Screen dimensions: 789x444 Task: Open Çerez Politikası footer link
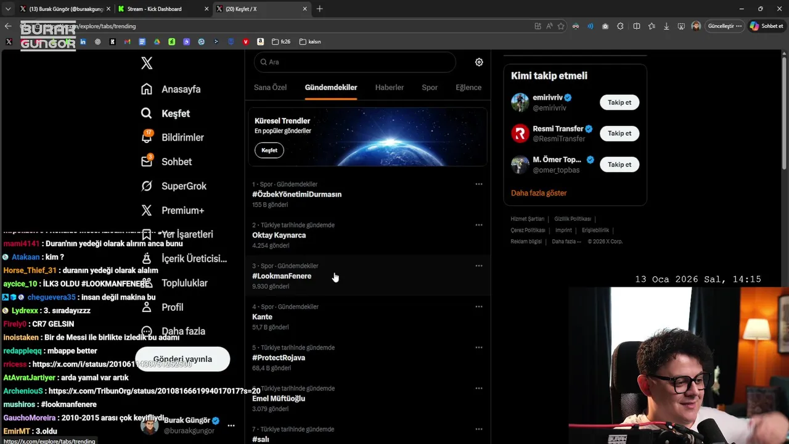coord(528,230)
